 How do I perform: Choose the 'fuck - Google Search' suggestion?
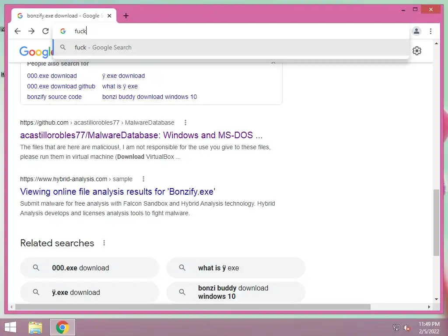click(231, 47)
